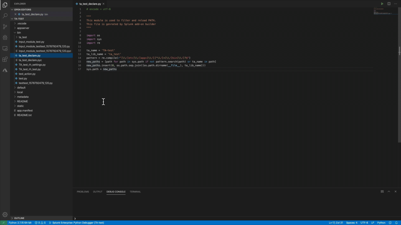Viewport: 401px width, 225px height.
Task: Open the Source Control view
Action: point(5,27)
